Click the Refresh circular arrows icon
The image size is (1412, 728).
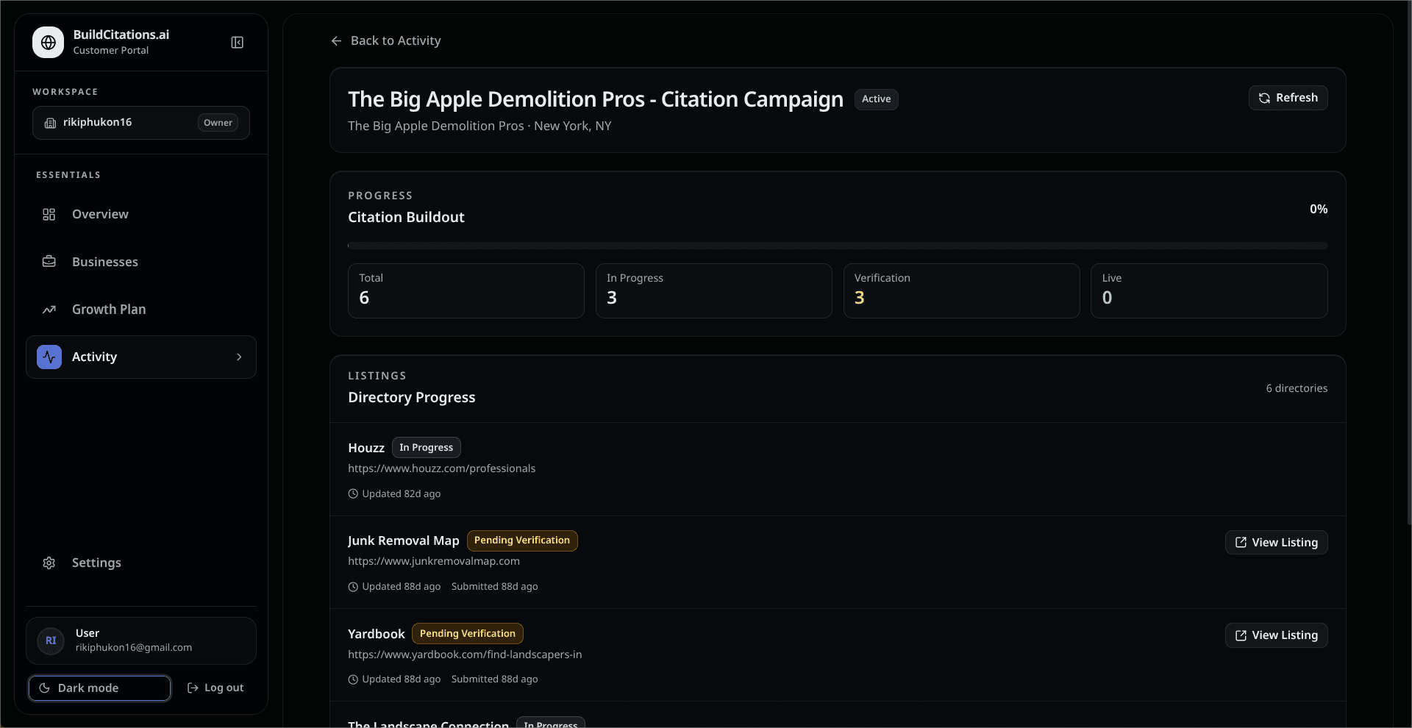(x=1264, y=98)
